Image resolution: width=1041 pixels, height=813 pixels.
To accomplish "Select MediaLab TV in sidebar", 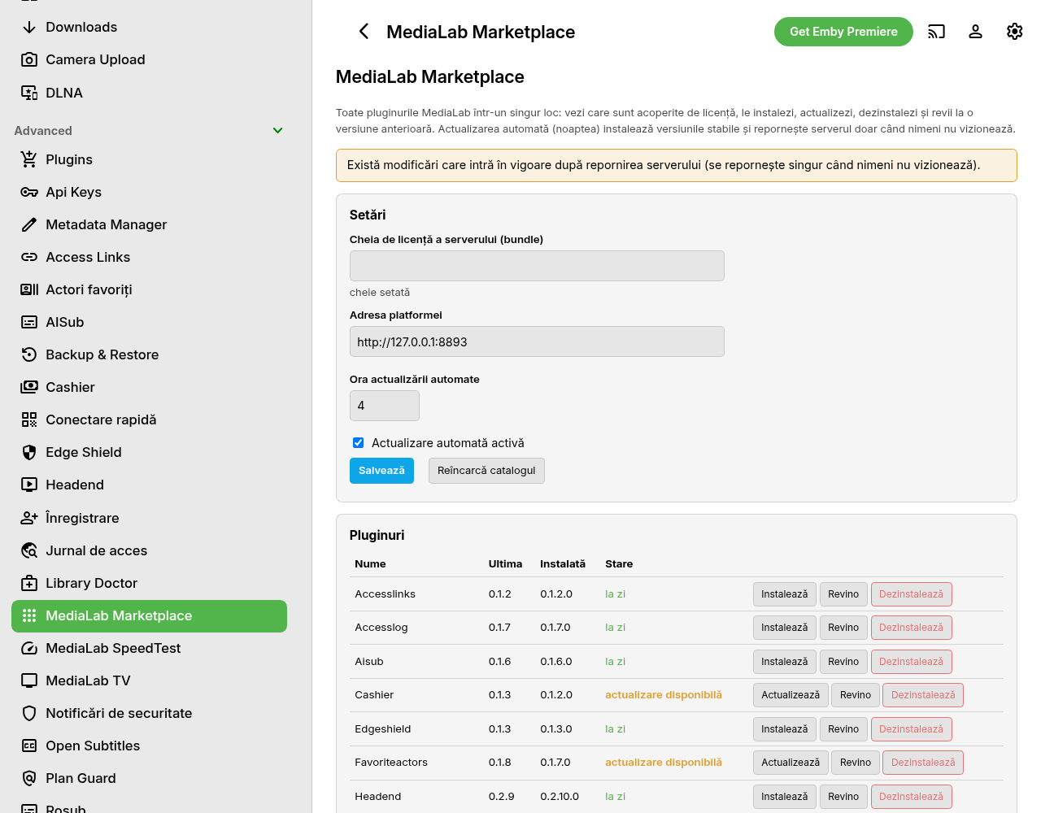I will point(150,680).
